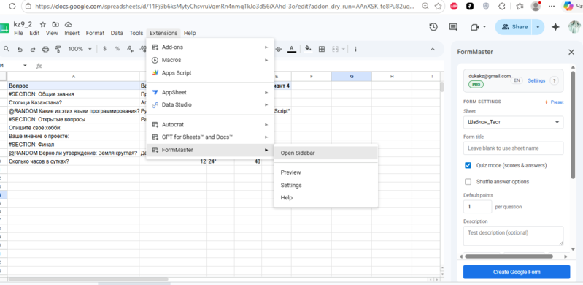The image size is (583, 285).
Task: Open Settings link in FormMaster sidebar
Action: click(x=536, y=80)
